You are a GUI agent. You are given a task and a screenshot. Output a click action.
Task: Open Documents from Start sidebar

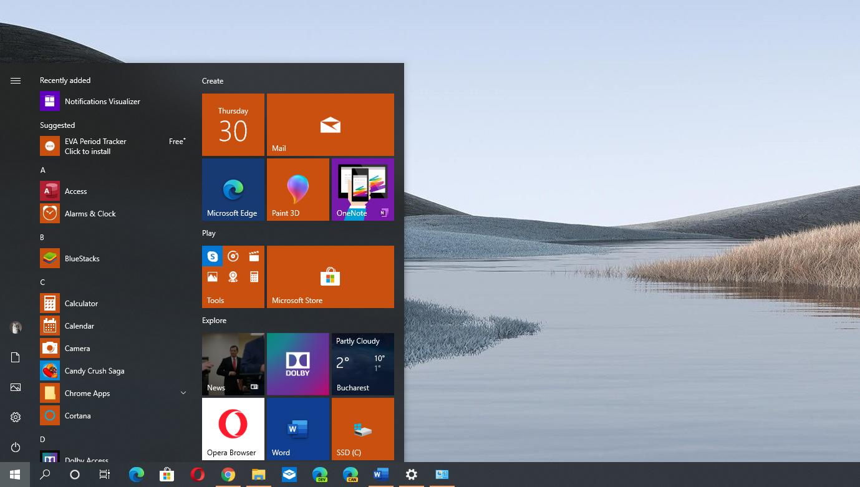click(x=16, y=357)
